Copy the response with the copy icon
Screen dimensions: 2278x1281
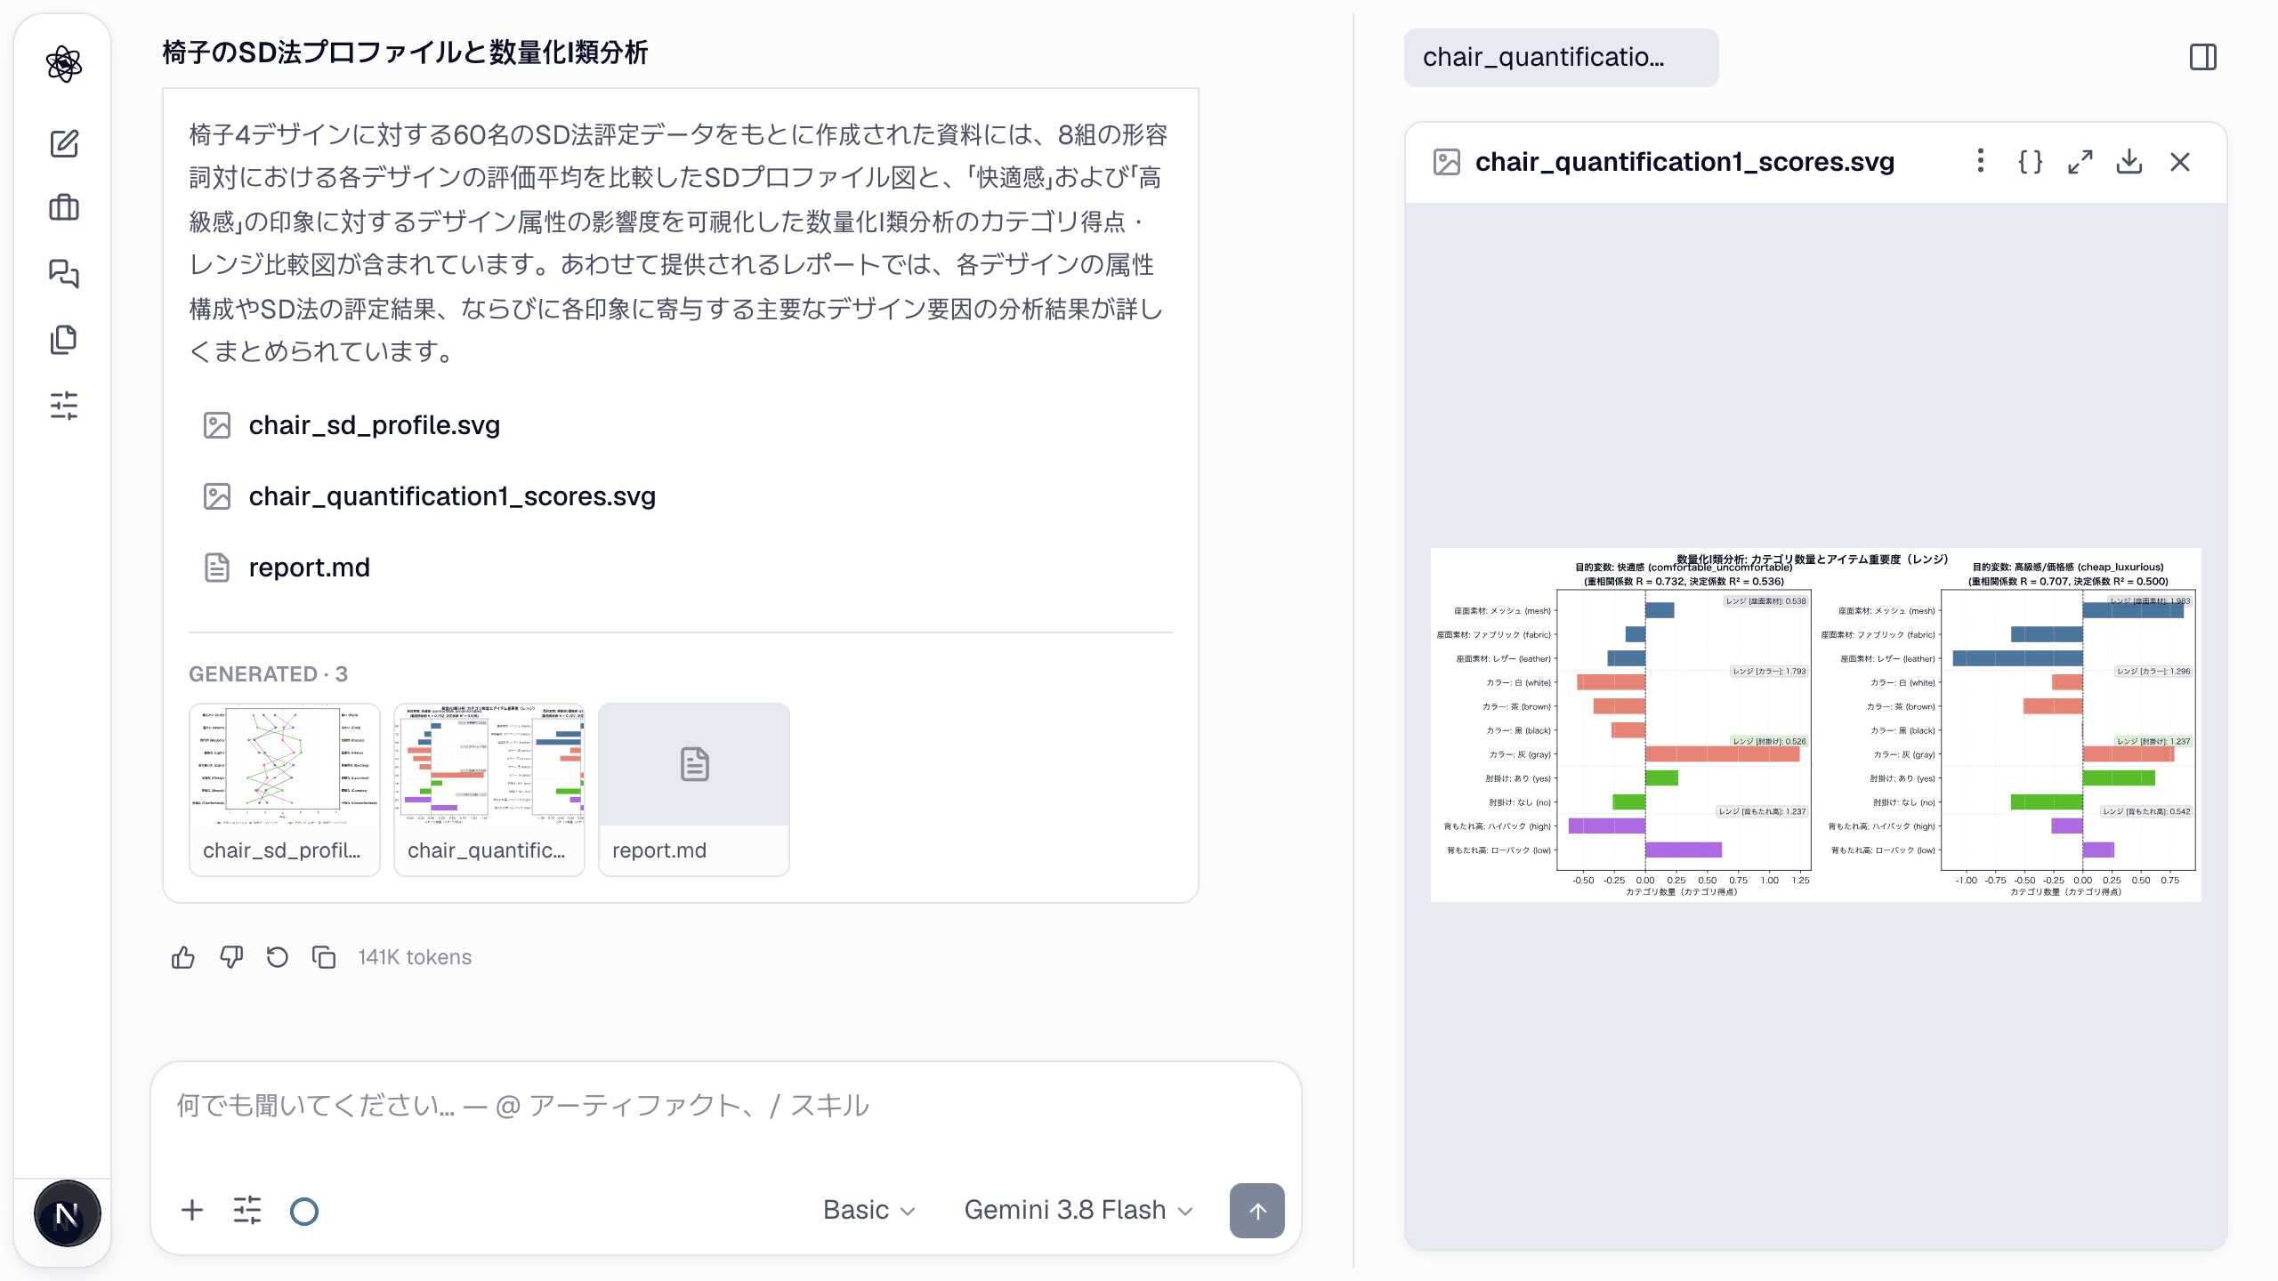(x=324, y=957)
